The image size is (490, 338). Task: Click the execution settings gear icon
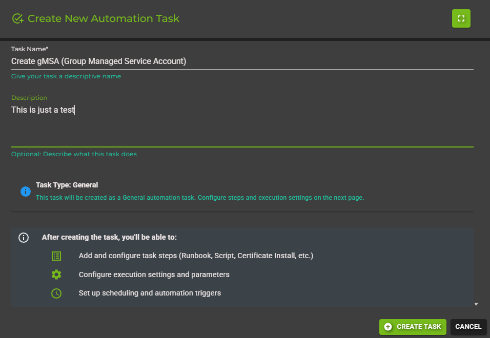56,274
